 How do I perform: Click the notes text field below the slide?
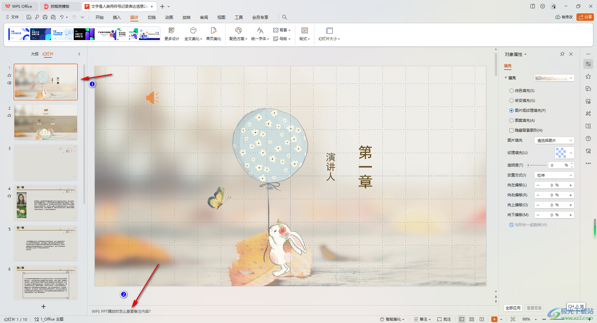point(291,311)
